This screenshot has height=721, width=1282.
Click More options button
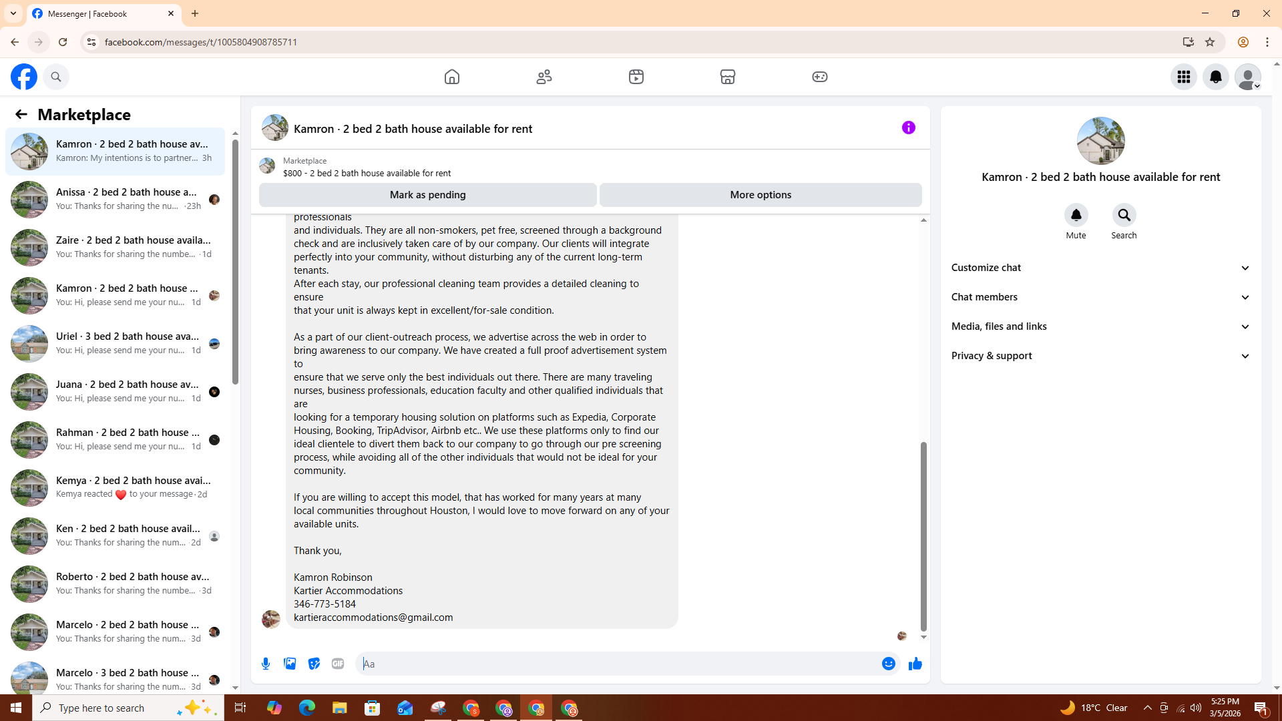(x=760, y=195)
